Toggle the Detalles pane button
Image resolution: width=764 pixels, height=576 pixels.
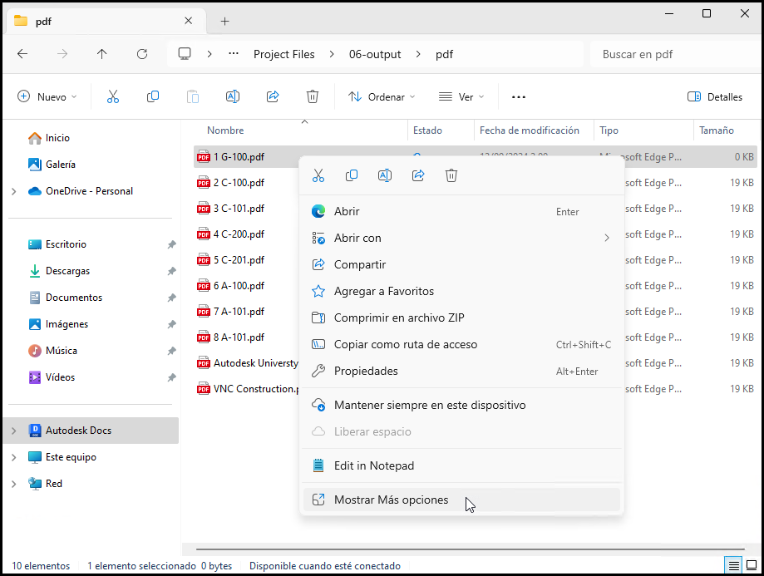(x=715, y=97)
